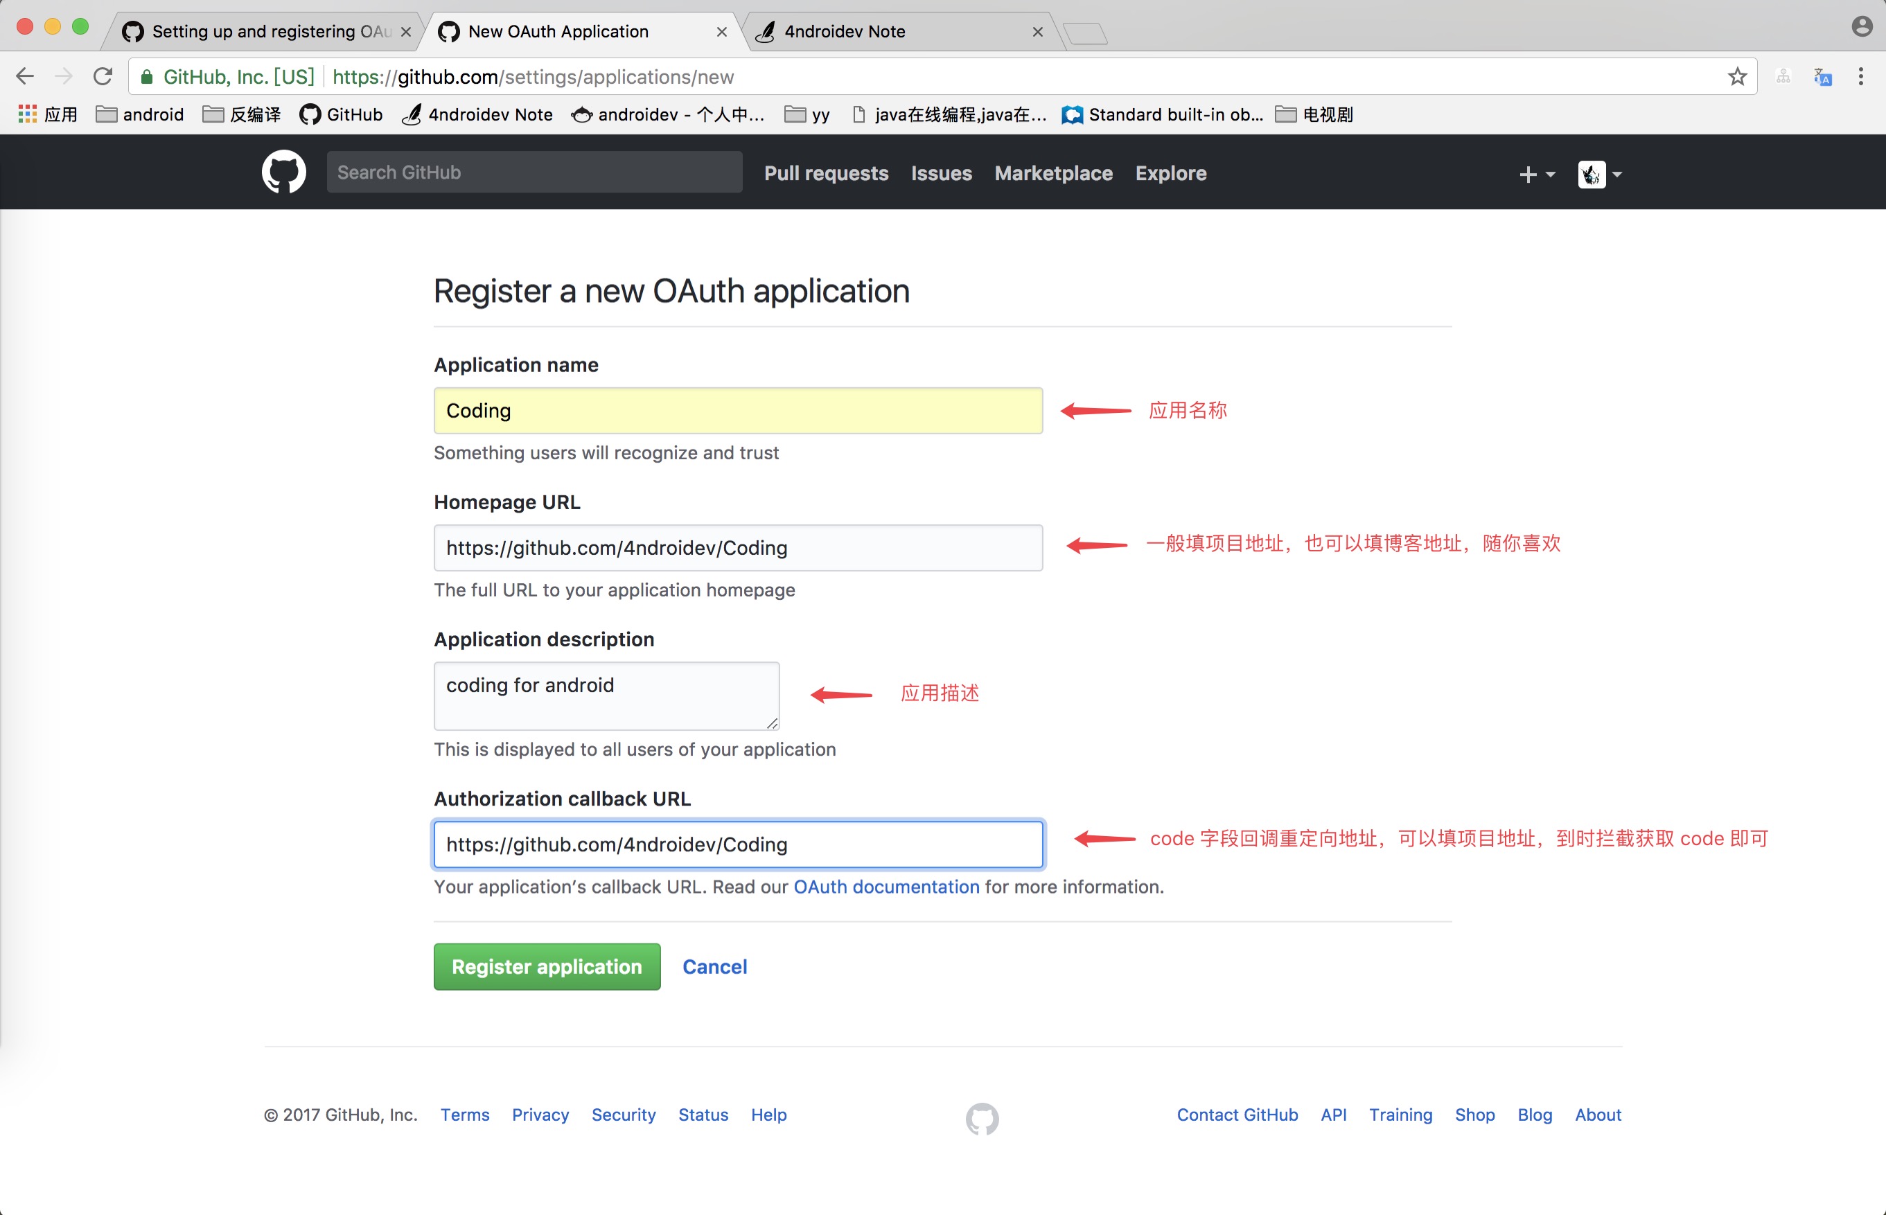Open the Help footer link
Screen dimensions: 1886x1215
pos(768,1114)
